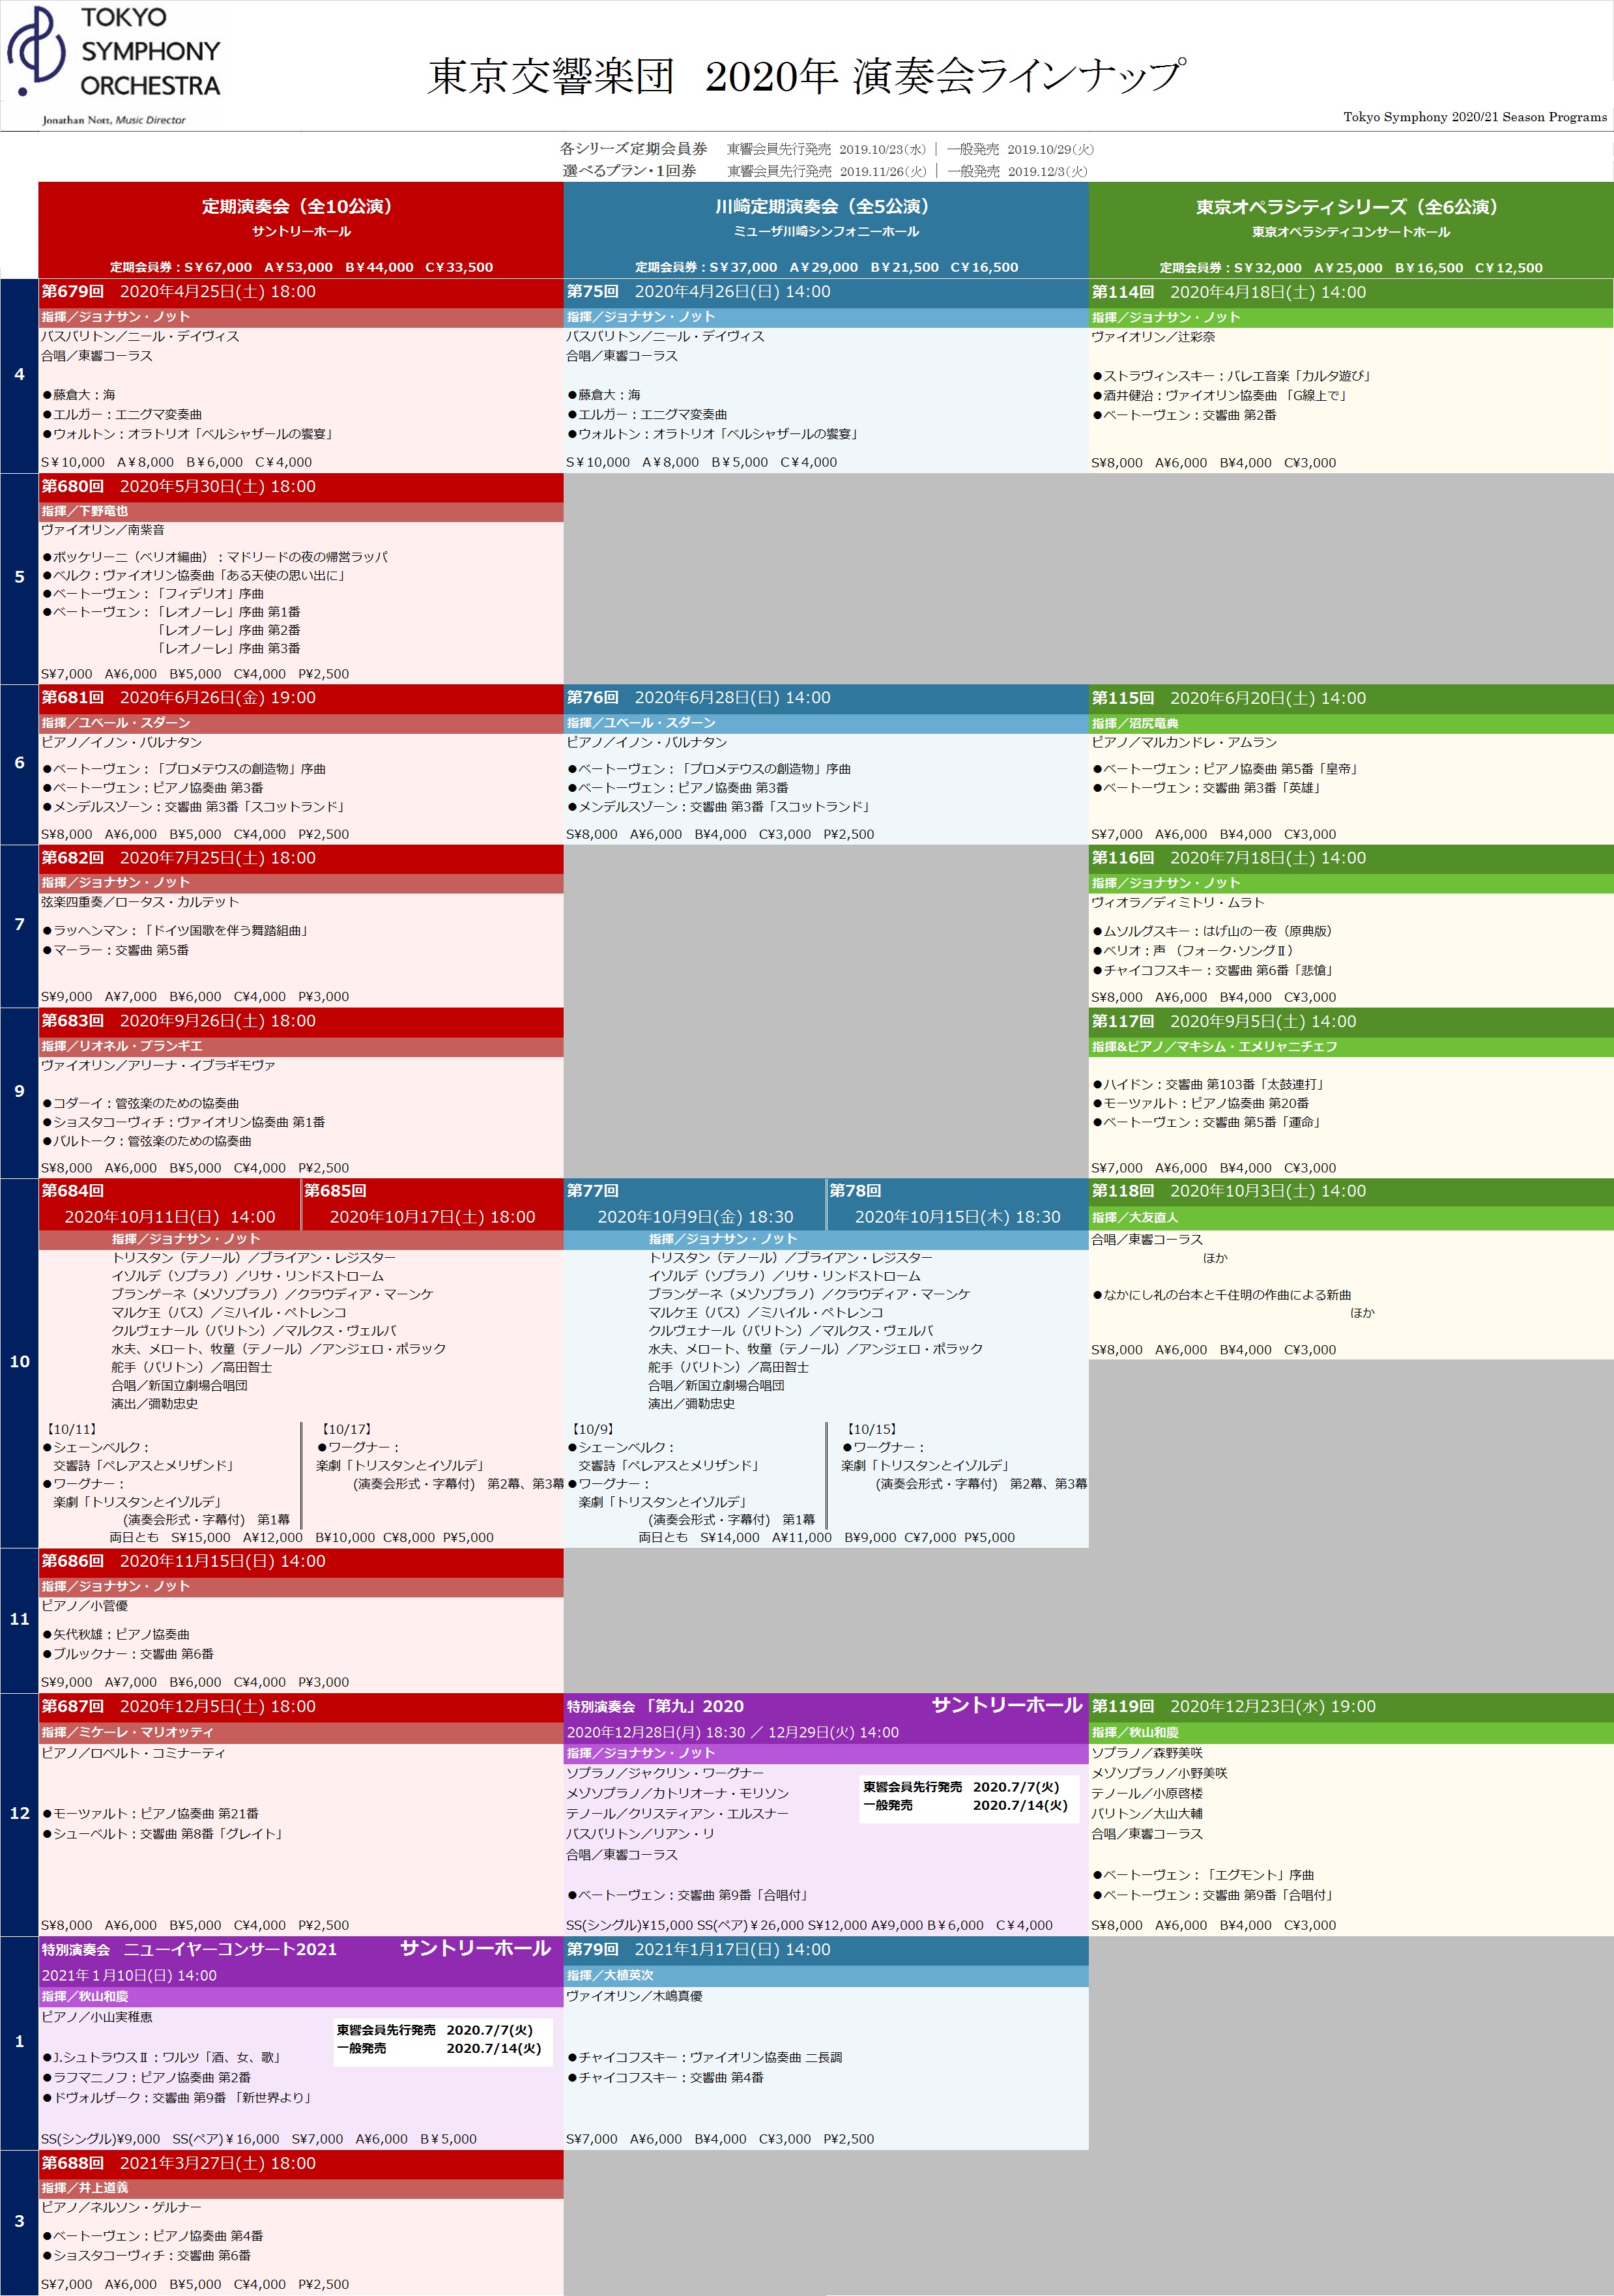This screenshot has height=2296, width=1614.
Task: Click the 第118回 2020年10月3日 header
Action: (1351, 1191)
